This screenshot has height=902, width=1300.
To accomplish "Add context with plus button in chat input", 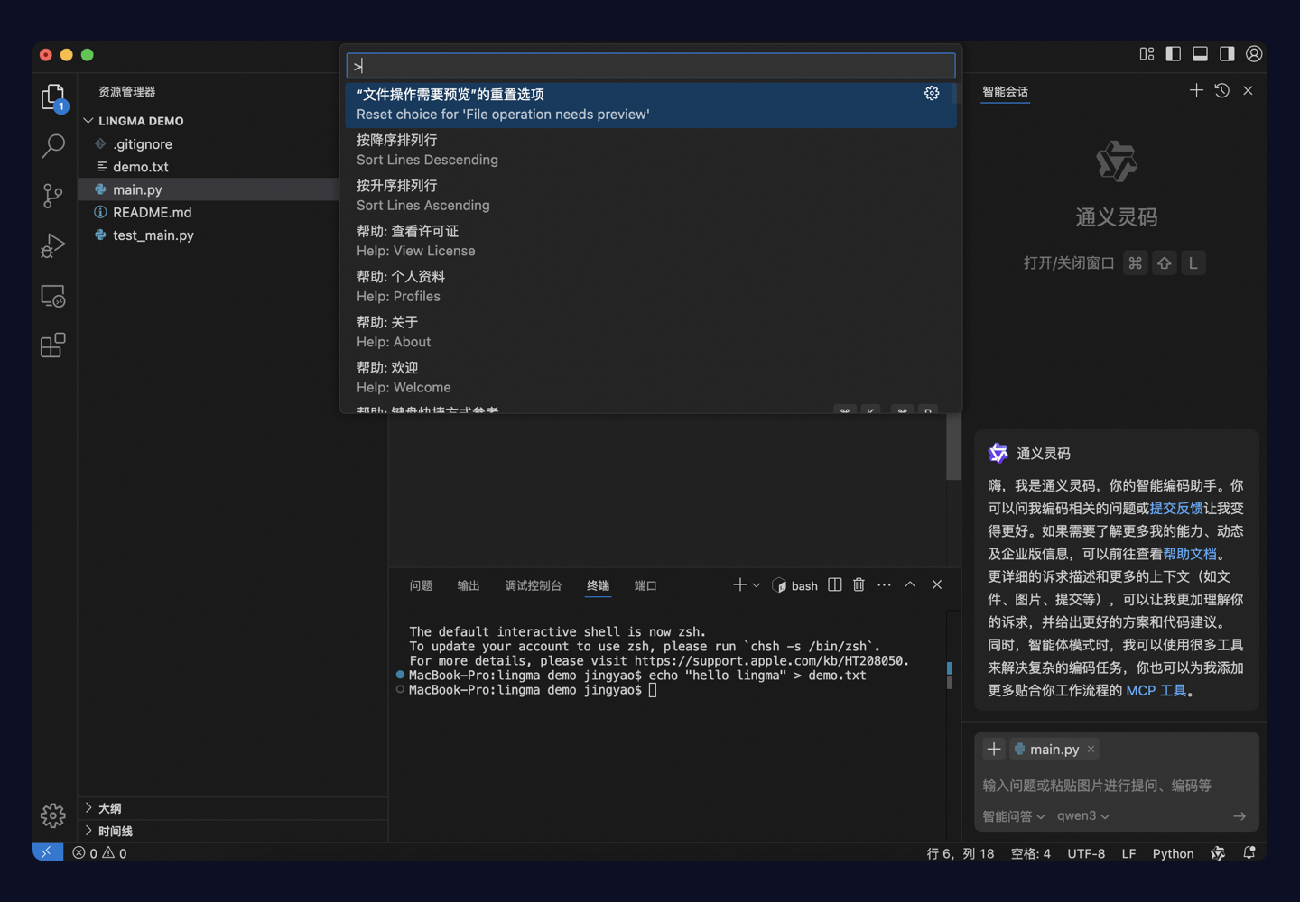I will tap(994, 749).
